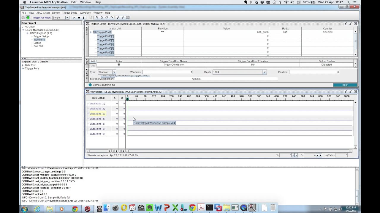
Task: Open the JTAG Chain menu
Action: coord(43,13)
